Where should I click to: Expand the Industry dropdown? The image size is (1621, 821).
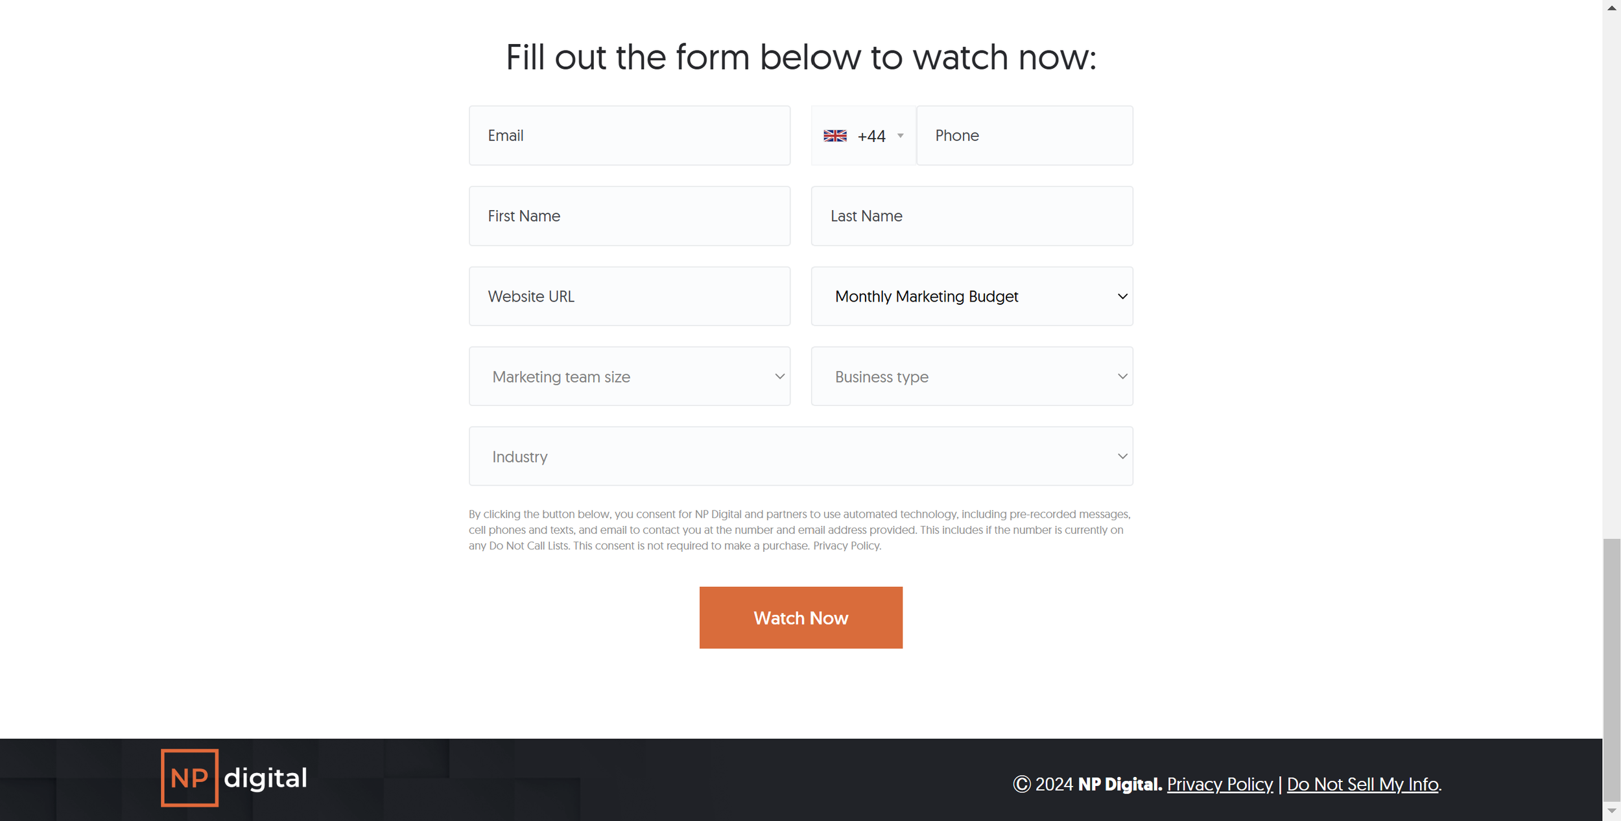pyautogui.click(x=801, y=456)
